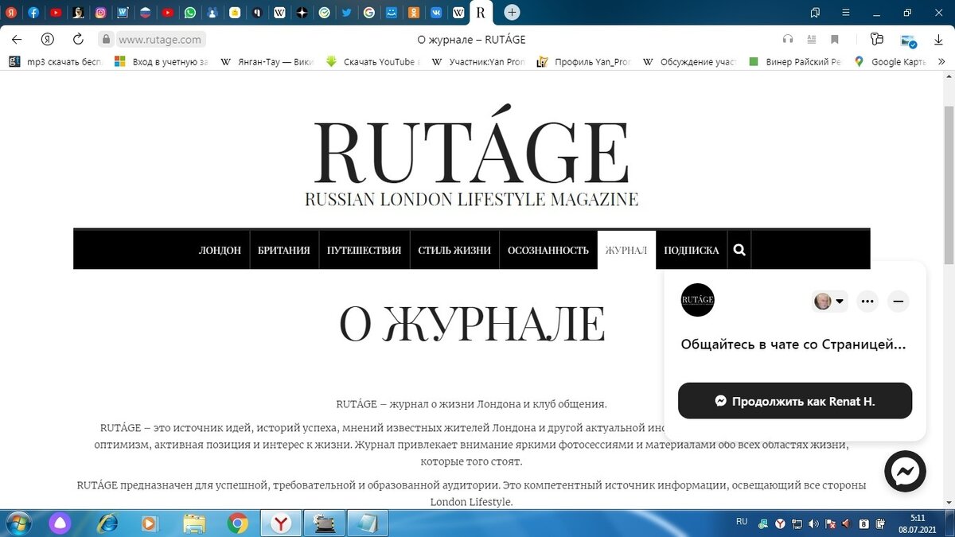Open Windows Explorer folder from taskbar
The height and width of the screenshot is (537, 955).
pos(194,523)
